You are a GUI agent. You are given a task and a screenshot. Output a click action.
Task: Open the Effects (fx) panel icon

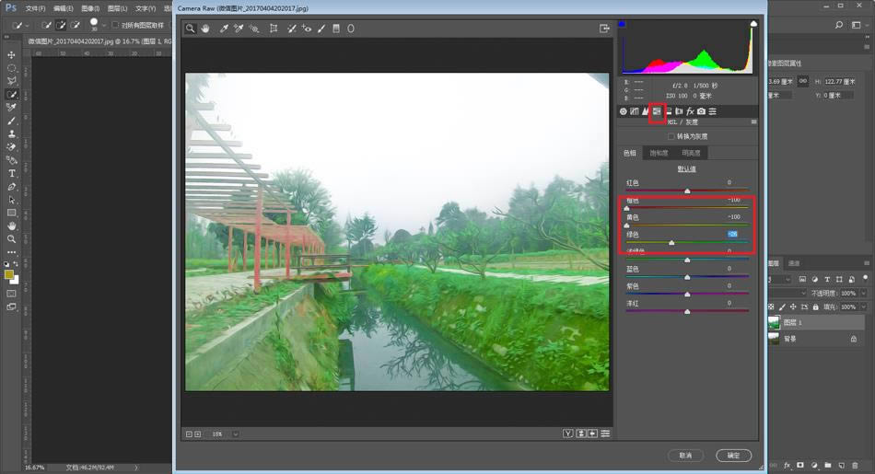point(690,111)
